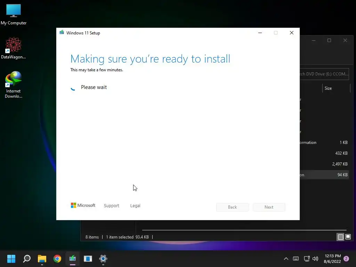Minimize the Windows 11 Setup window
Image resolution: width=356 pixels, height=267 pixels.
[x=260, y=33]
